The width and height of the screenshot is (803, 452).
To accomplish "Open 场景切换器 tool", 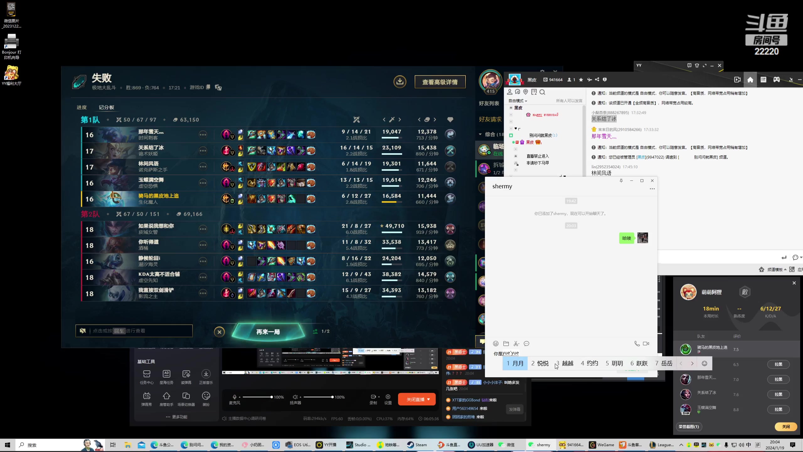I will click(x=186, y=399).
